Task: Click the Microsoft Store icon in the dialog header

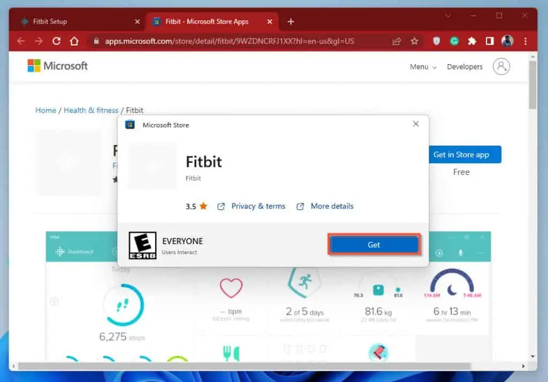Action: pos(129,125)
